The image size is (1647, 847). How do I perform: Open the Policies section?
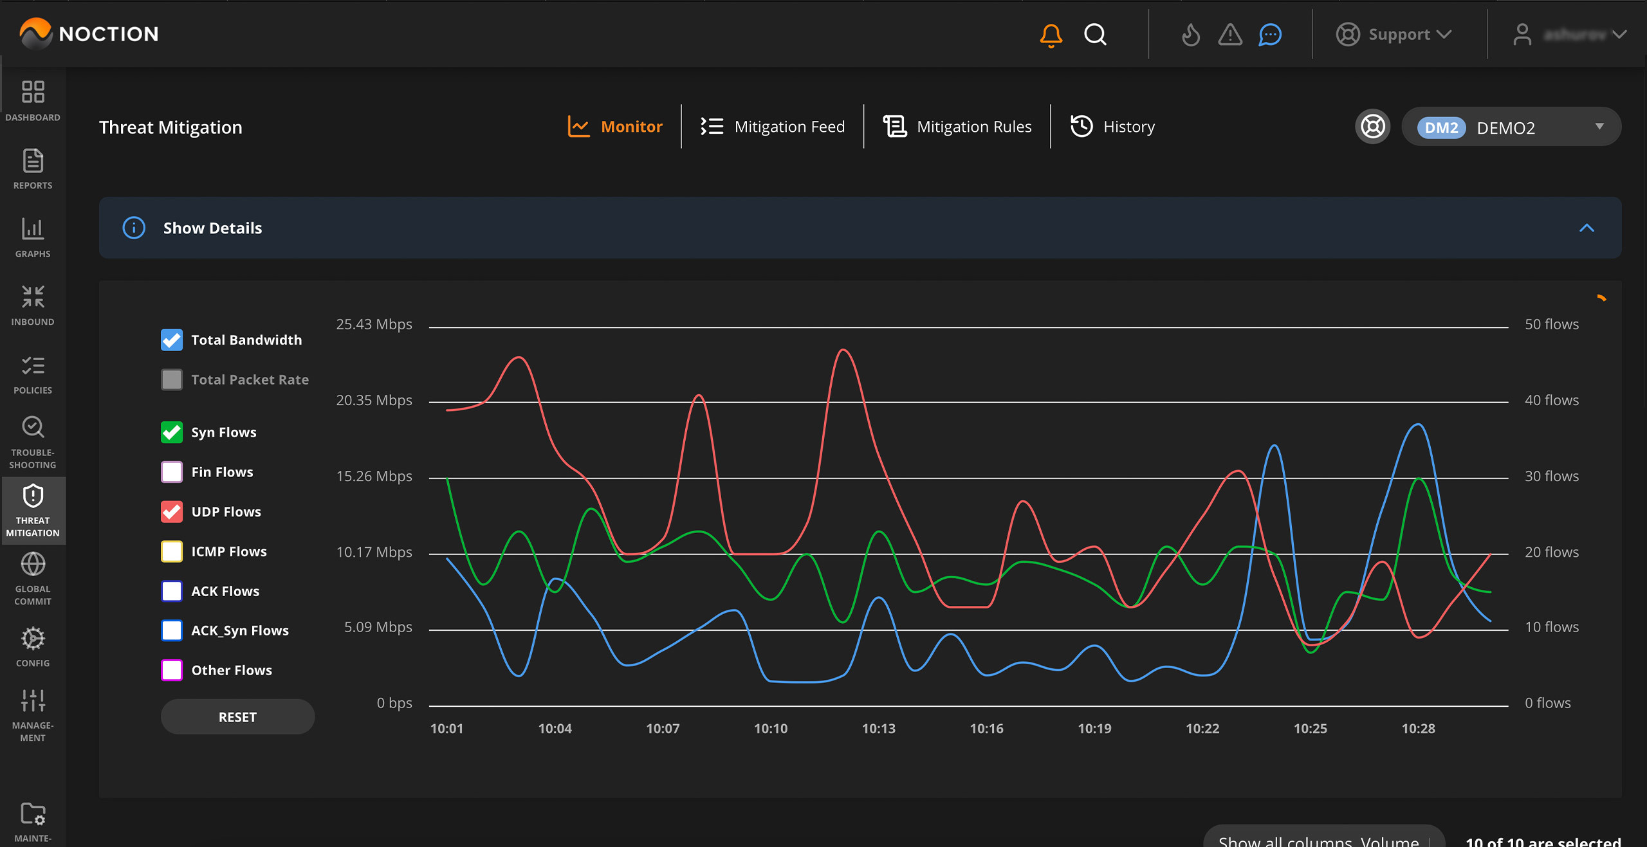coord(33,373)
